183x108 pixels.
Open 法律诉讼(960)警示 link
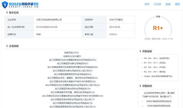72,56
